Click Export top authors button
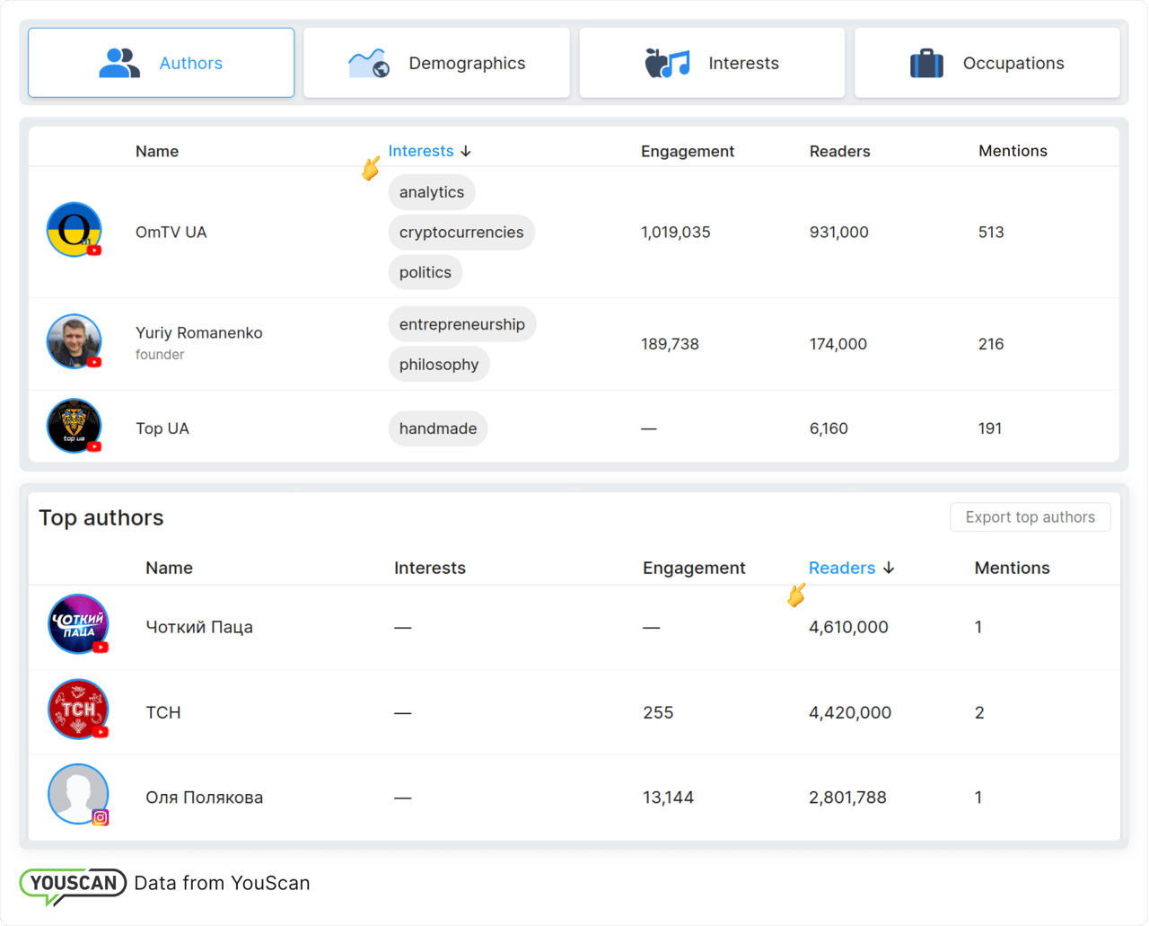Screen dimensions: 1149x926 [1030, 517]
